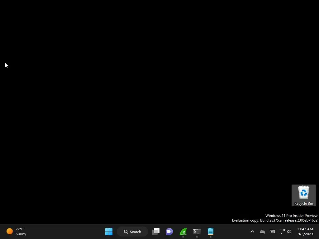The image size is (319, 239).
Task: Click the volume speaker icon
Action: [289, 232]
